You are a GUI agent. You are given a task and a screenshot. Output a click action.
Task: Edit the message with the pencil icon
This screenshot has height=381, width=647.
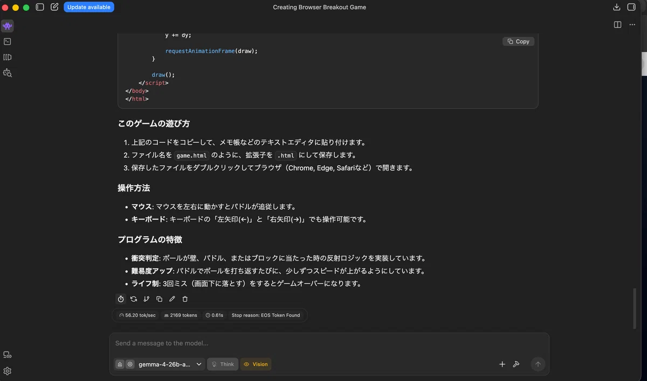click(172, 299)
